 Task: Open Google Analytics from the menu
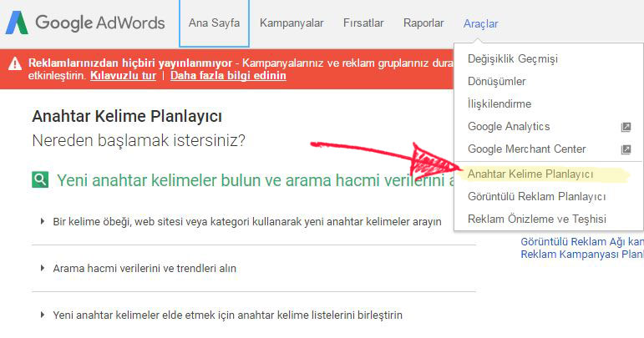click(x=509, y=127)
